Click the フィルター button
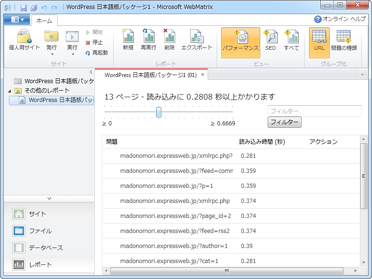This screenshot has width=372, height=279. pyautogui.click(x=285, y=122)
